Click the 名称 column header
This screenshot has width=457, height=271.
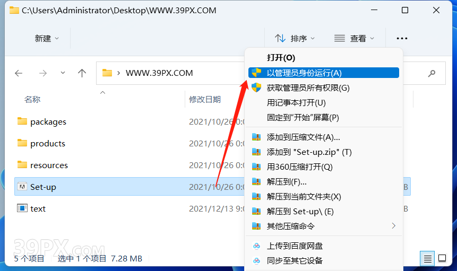[32, 100]
